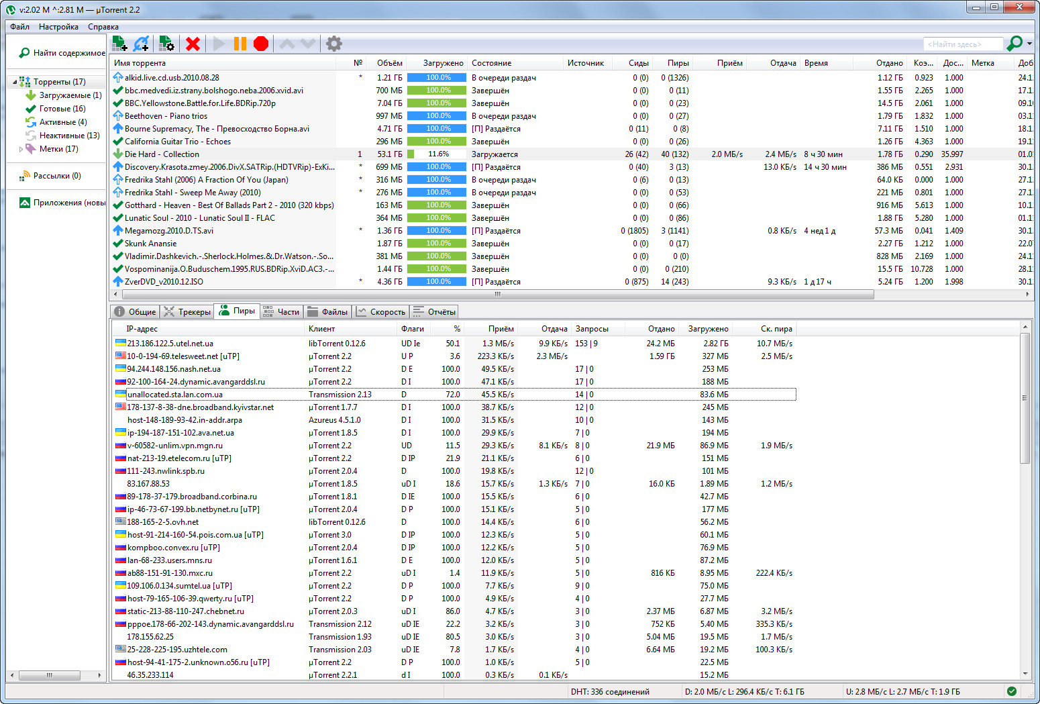Image resolution: width=1040 pixels, height=704 pixels.
Task: Switch to the Трекеры tab
Action: (x=188, y=311)
